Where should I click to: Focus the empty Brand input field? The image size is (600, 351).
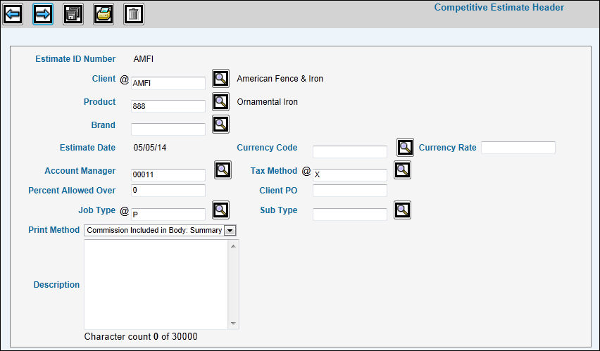[168, 129]
